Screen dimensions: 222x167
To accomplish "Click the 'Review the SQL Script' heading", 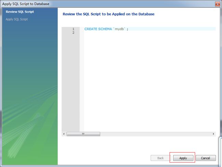I will click(x=109, y=14).
